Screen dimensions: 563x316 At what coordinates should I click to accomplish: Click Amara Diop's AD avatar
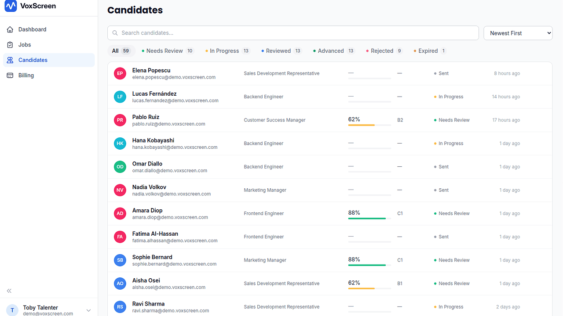click(120, 213)
